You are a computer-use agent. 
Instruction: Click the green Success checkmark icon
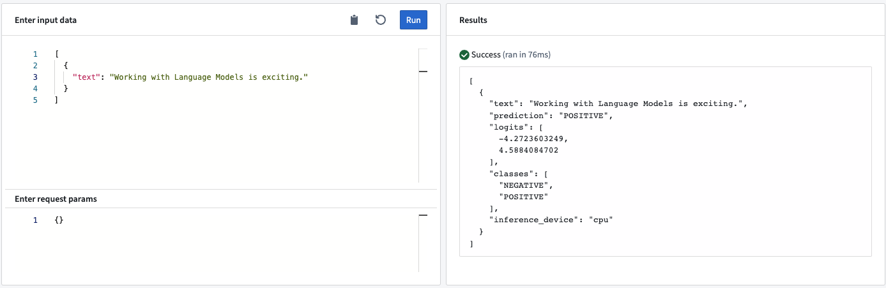click(464, 55)
